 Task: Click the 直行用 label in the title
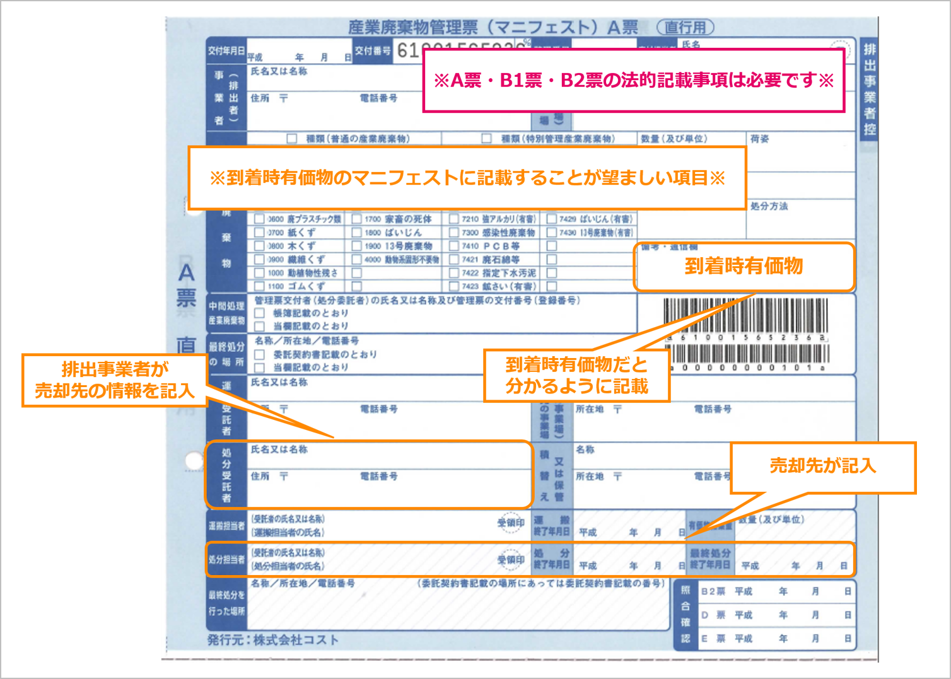pos(686,27)
